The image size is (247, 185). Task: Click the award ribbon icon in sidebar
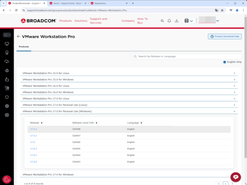[7, 53]
